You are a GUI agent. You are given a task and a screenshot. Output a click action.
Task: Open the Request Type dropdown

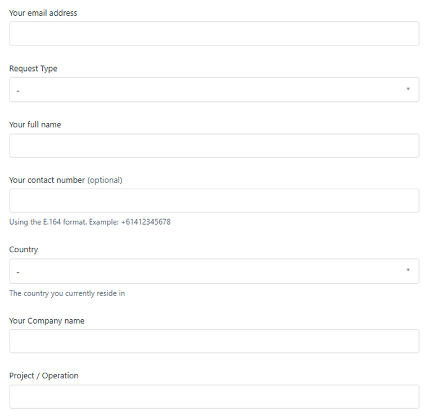coord(214,90)
